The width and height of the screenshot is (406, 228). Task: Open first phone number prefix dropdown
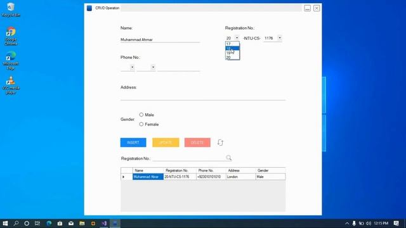[x=133, y=67]
